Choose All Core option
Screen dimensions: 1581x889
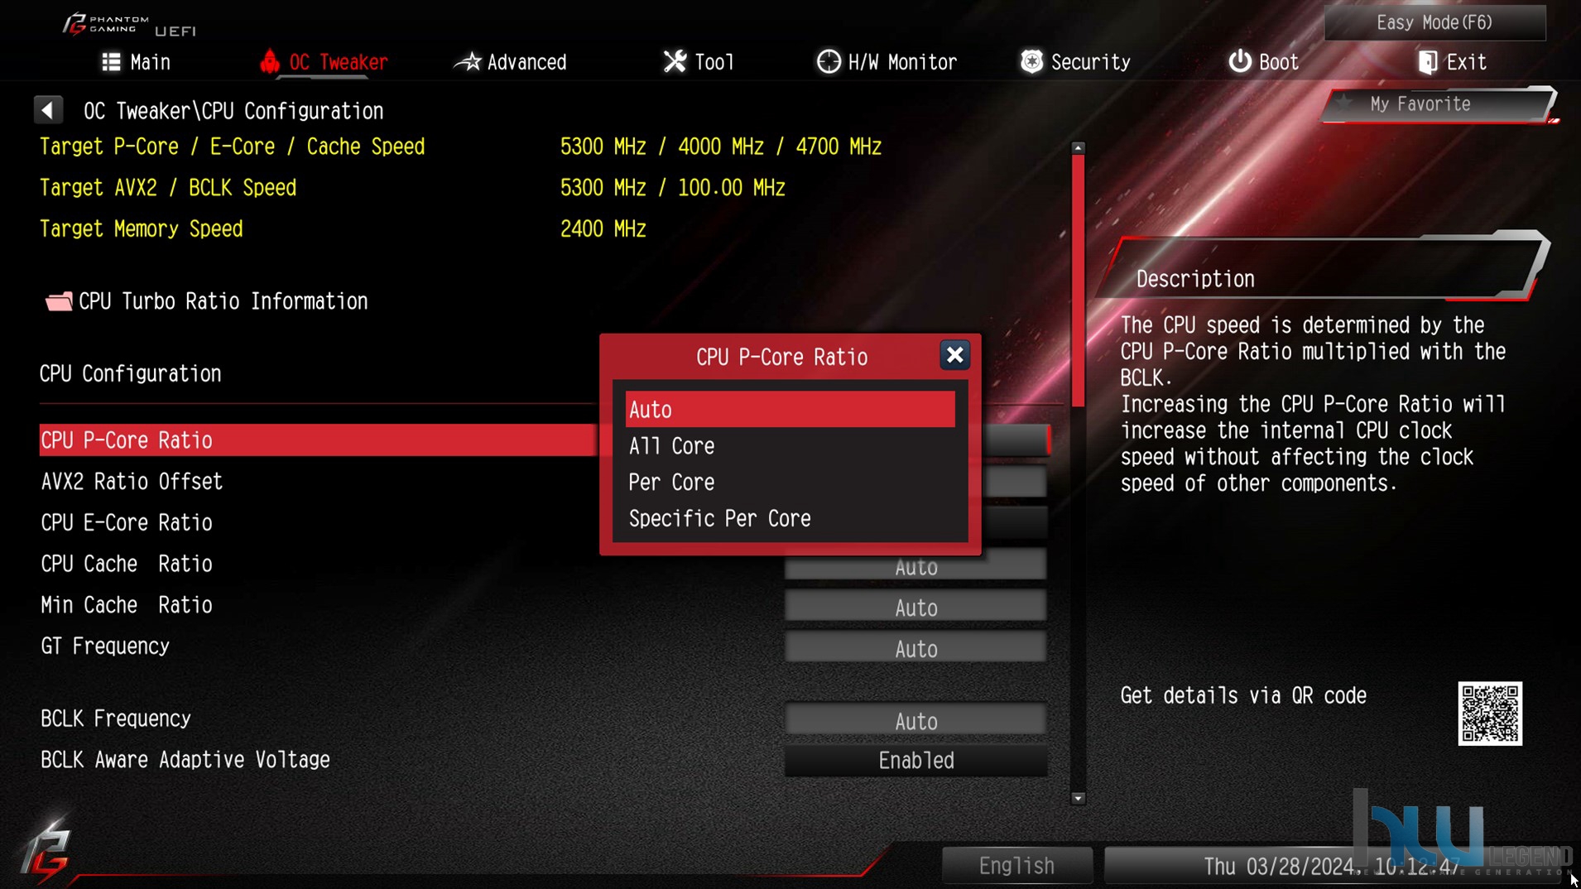(x=790, y=446)
